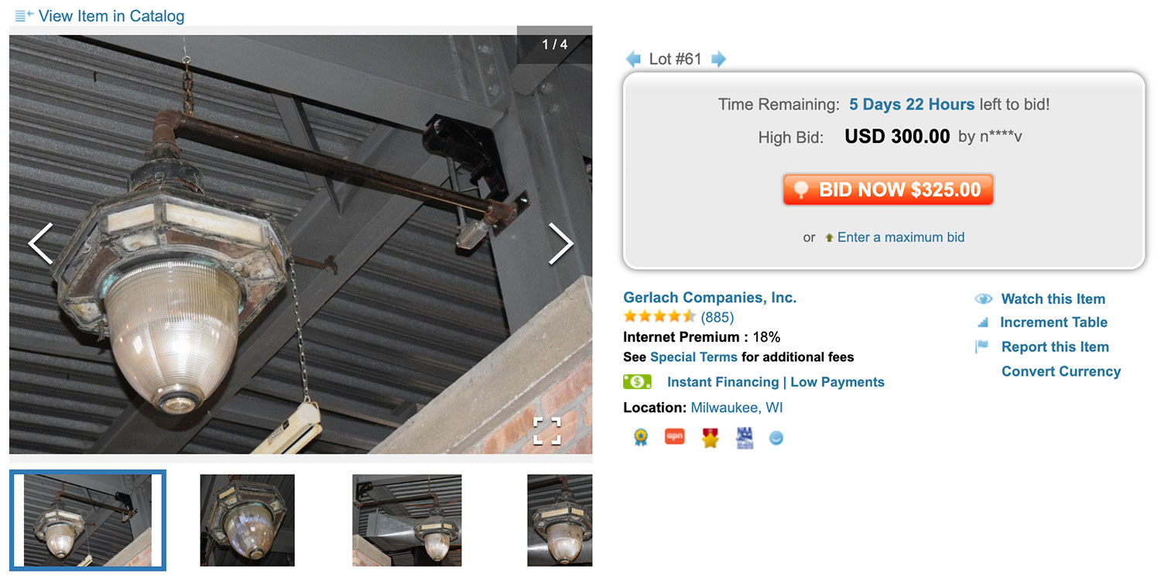The image size is (1161, 583).
Task: Show the next photo with right chevron
Action: (560, 244)
